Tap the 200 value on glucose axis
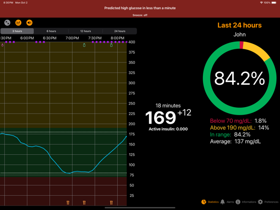 (x=132, y=124)
